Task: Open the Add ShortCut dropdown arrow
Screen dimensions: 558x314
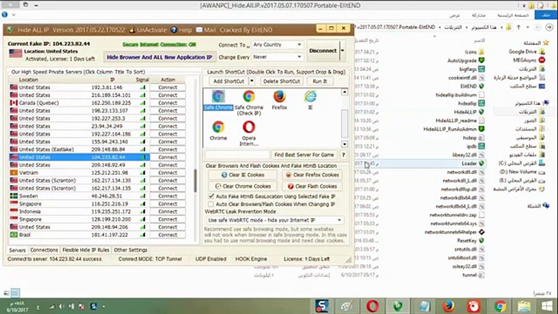Action: [x=252, y=81]
